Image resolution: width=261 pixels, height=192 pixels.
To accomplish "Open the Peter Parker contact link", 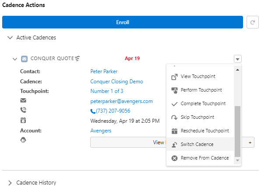I will (x=104, y=71).
